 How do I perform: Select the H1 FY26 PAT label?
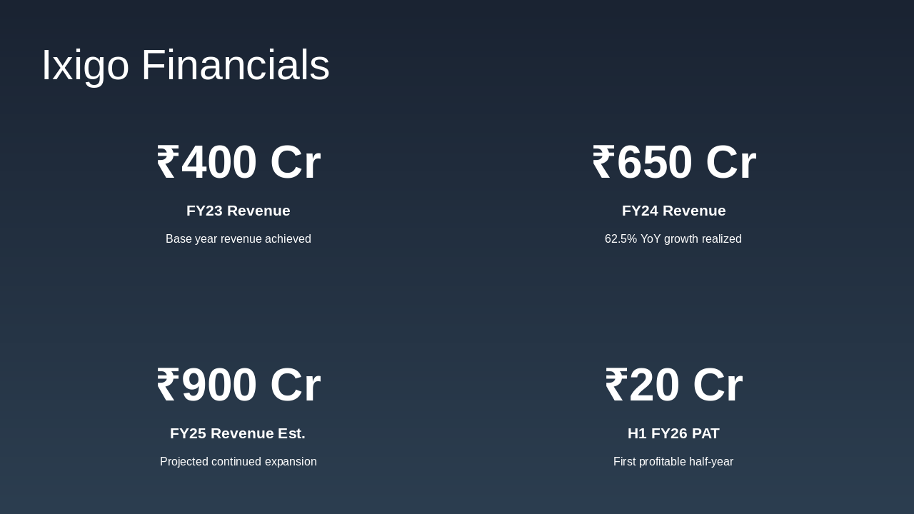click(673, 433)
